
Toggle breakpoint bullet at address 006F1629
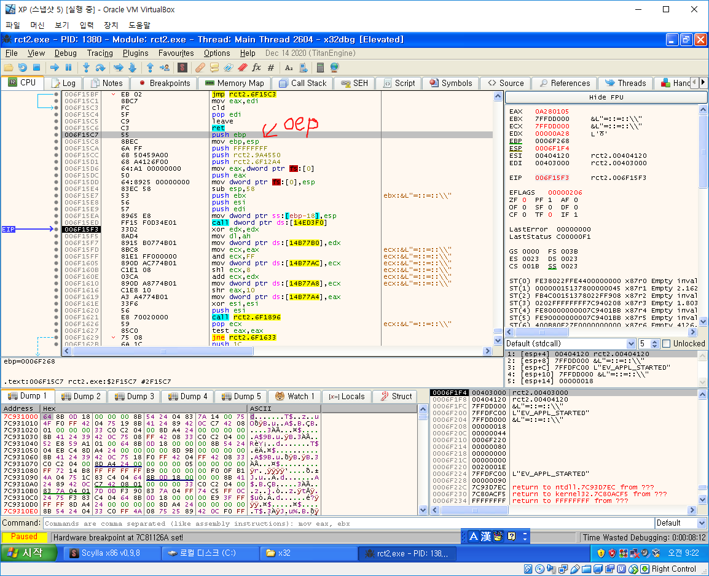pos(56,338)
